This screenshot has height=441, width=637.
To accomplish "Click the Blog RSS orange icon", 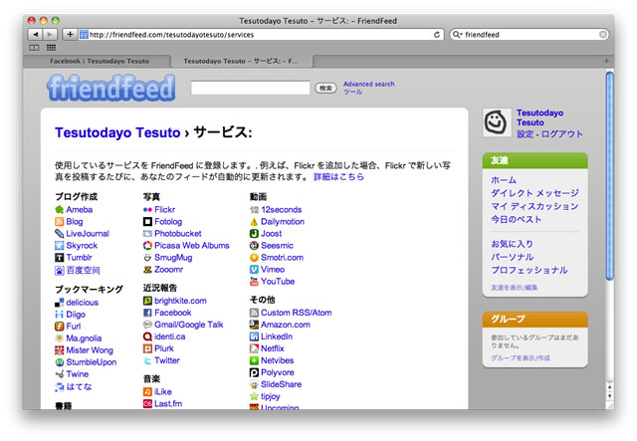I will [60, 222].
